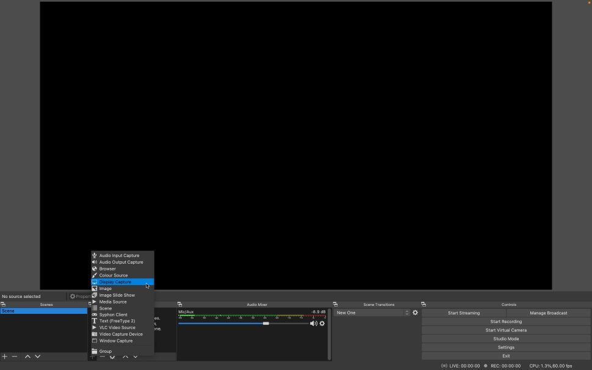Select Video Capture Device source
592x370 pixels.
point(122,334)
